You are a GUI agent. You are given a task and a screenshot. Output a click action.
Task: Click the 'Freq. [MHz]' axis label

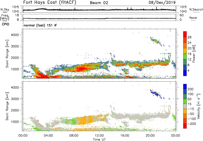(x=5, y=17)
